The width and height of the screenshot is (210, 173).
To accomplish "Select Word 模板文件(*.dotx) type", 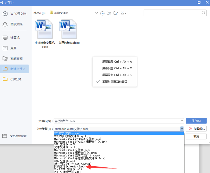I will 119,153.
